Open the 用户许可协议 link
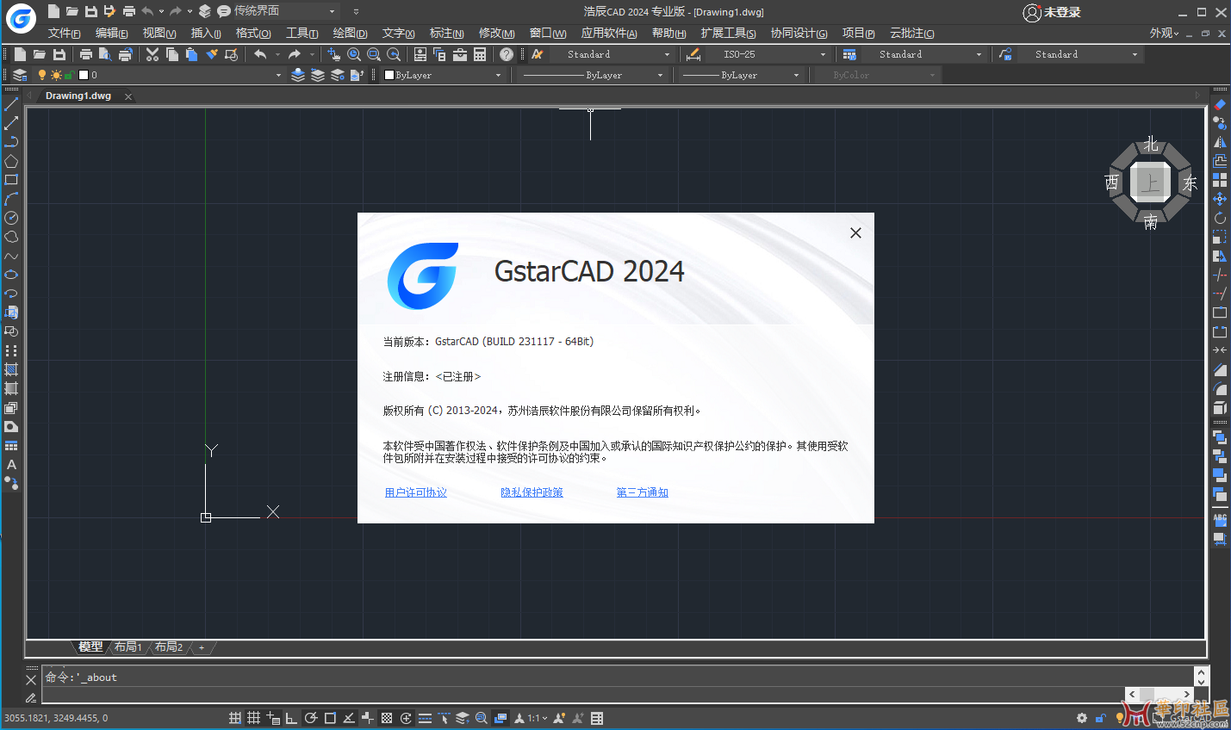 415,492
